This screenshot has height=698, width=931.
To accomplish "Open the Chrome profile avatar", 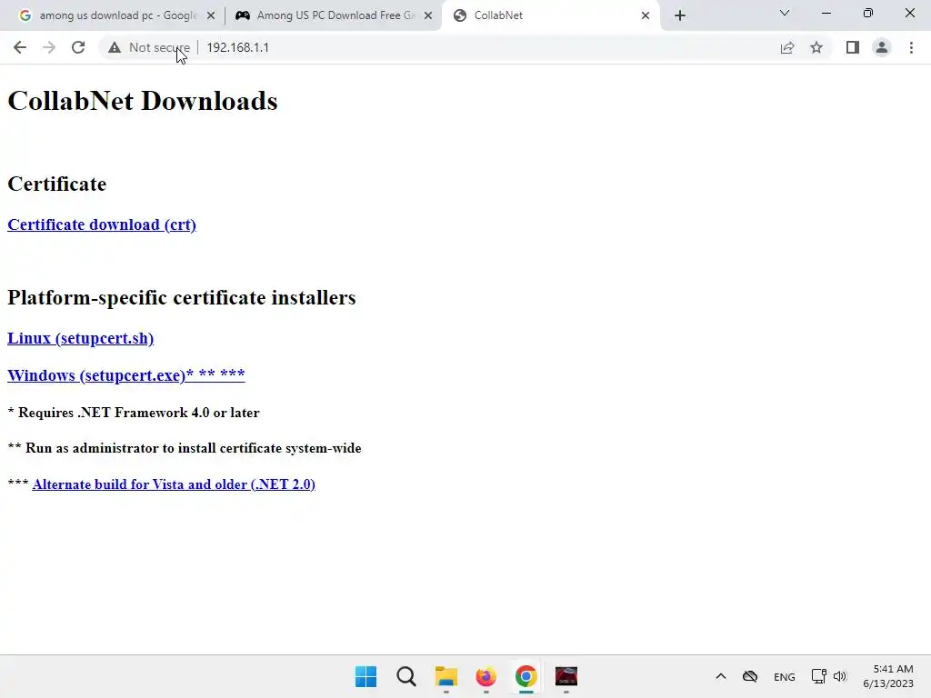I will coord(882,47).
